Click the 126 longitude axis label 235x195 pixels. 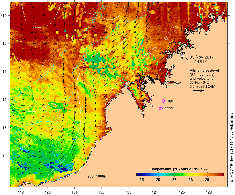point(209,192)
